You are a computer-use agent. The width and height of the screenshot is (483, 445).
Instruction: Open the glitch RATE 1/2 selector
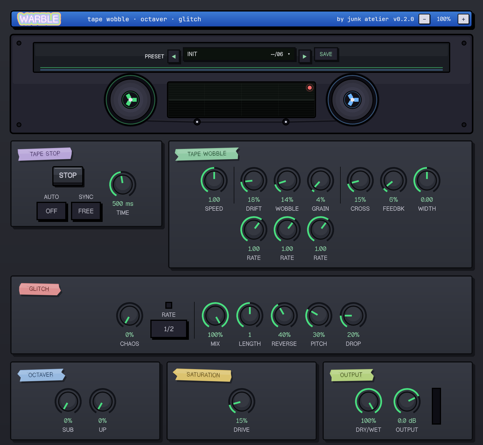coord(169,329)
